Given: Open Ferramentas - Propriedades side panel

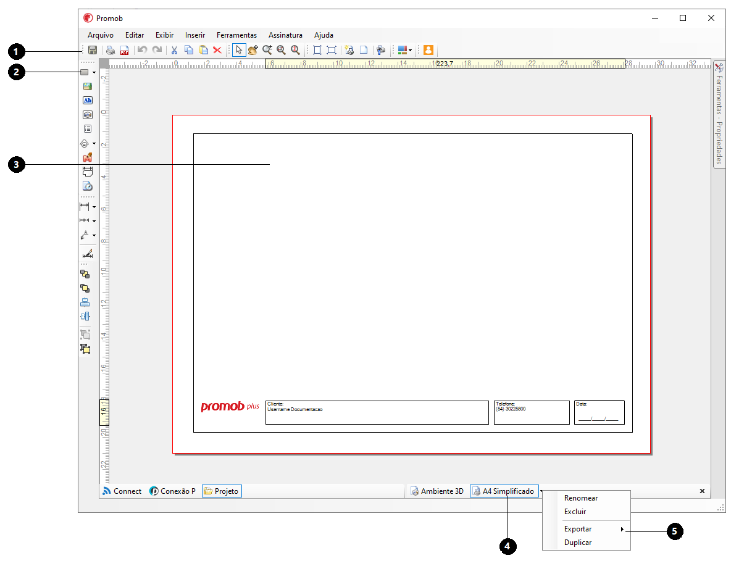Looking at the screenshot, I should (719, 114).
